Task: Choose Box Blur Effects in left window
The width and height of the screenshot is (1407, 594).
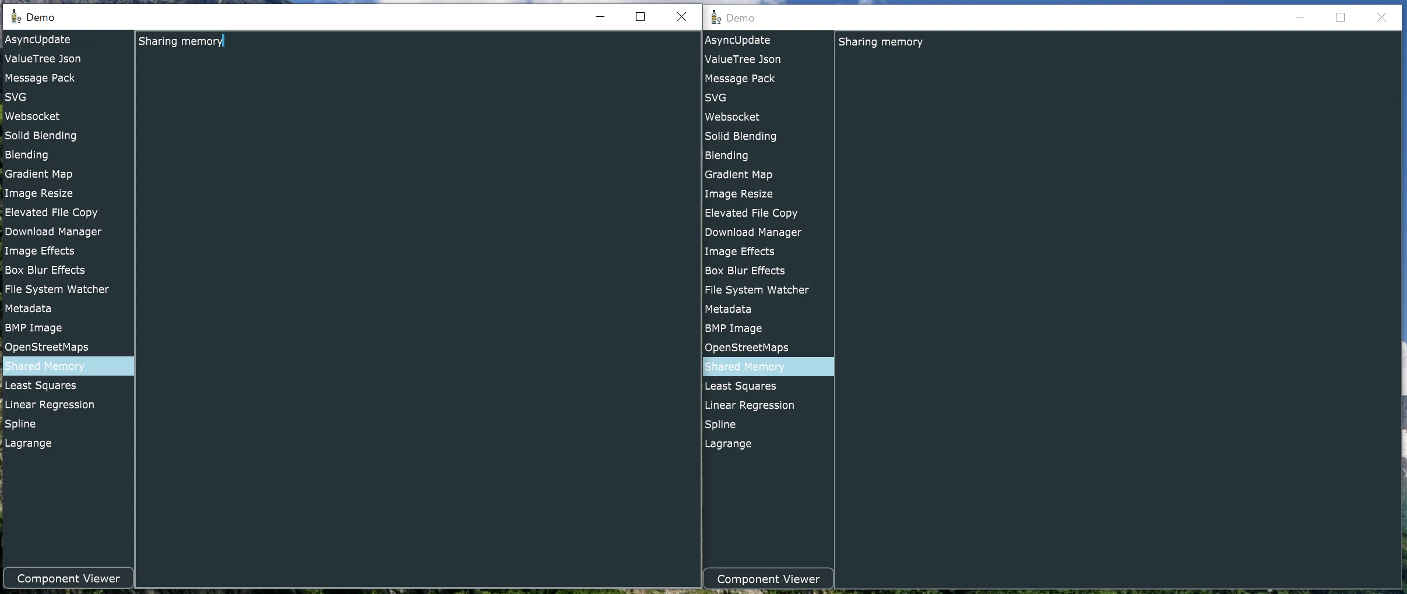Action: click(69, 270)
